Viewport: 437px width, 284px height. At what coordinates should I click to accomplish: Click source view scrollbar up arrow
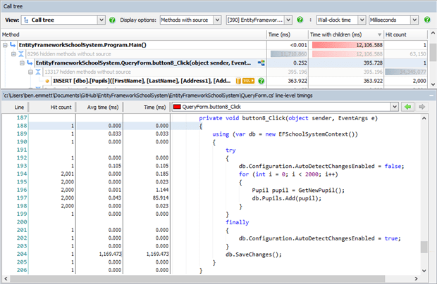[424, 118]
